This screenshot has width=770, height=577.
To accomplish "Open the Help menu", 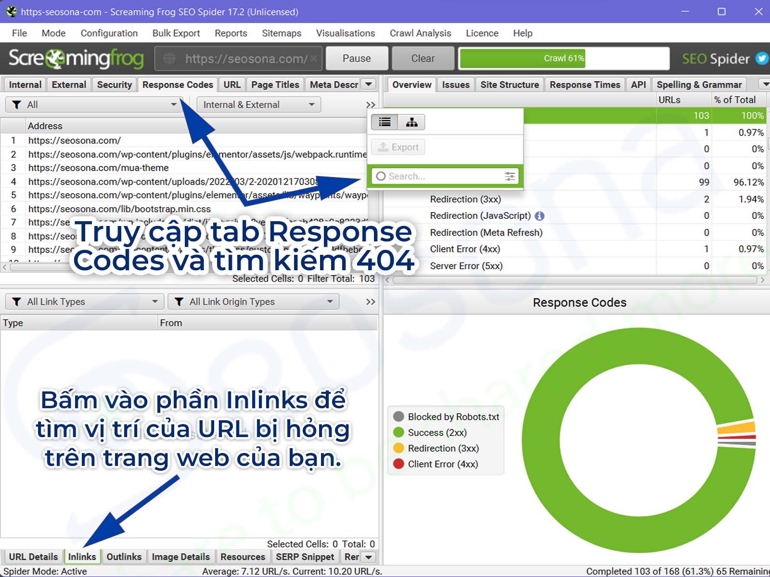I will (x=523, y=33).
